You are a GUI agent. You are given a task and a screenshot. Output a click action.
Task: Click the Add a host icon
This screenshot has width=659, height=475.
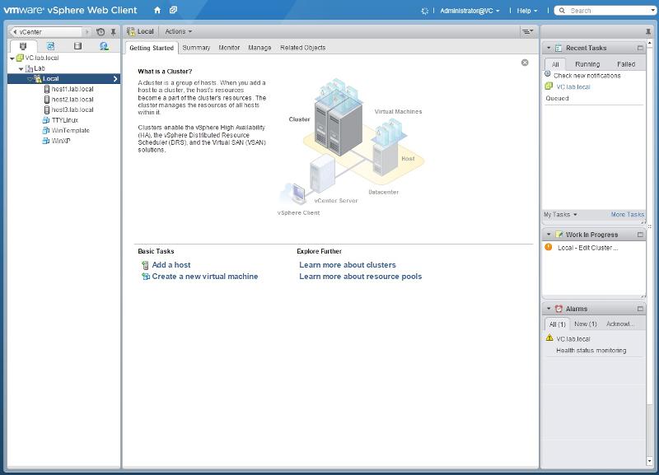(x=145, y=265)
